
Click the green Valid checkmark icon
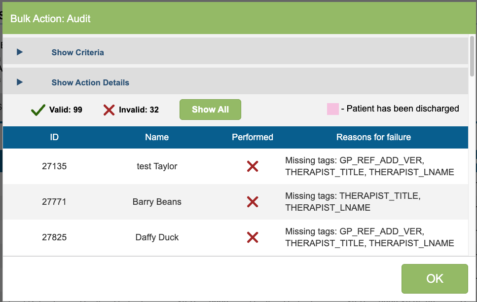[x=38, y=110]
